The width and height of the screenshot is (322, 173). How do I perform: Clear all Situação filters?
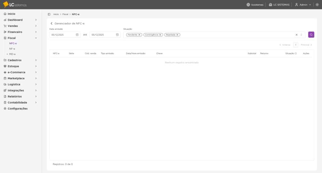[x=297, y=35]
